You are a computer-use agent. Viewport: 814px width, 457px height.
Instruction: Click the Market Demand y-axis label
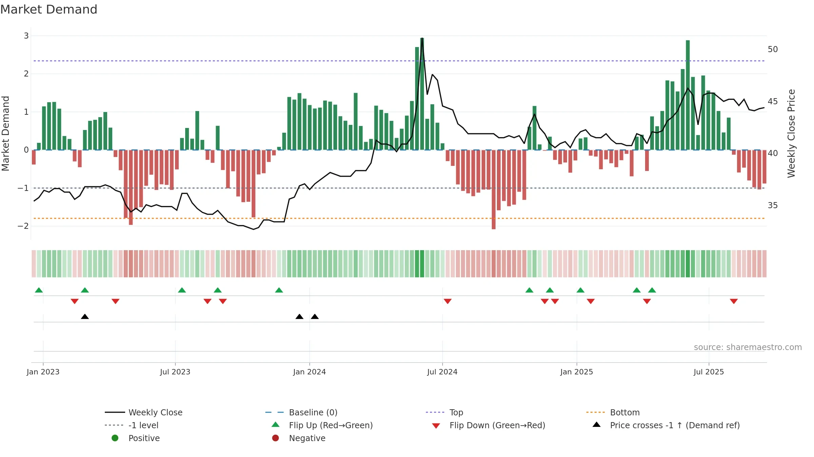tap(5, 133)
